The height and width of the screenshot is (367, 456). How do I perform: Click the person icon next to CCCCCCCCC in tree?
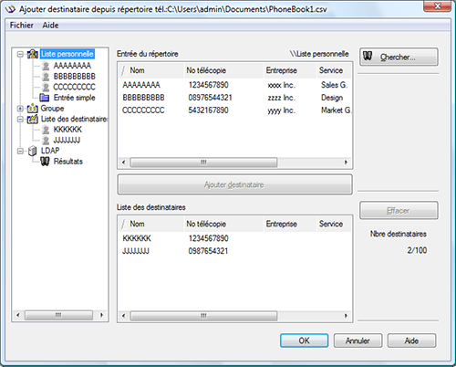tap(46, 88)
